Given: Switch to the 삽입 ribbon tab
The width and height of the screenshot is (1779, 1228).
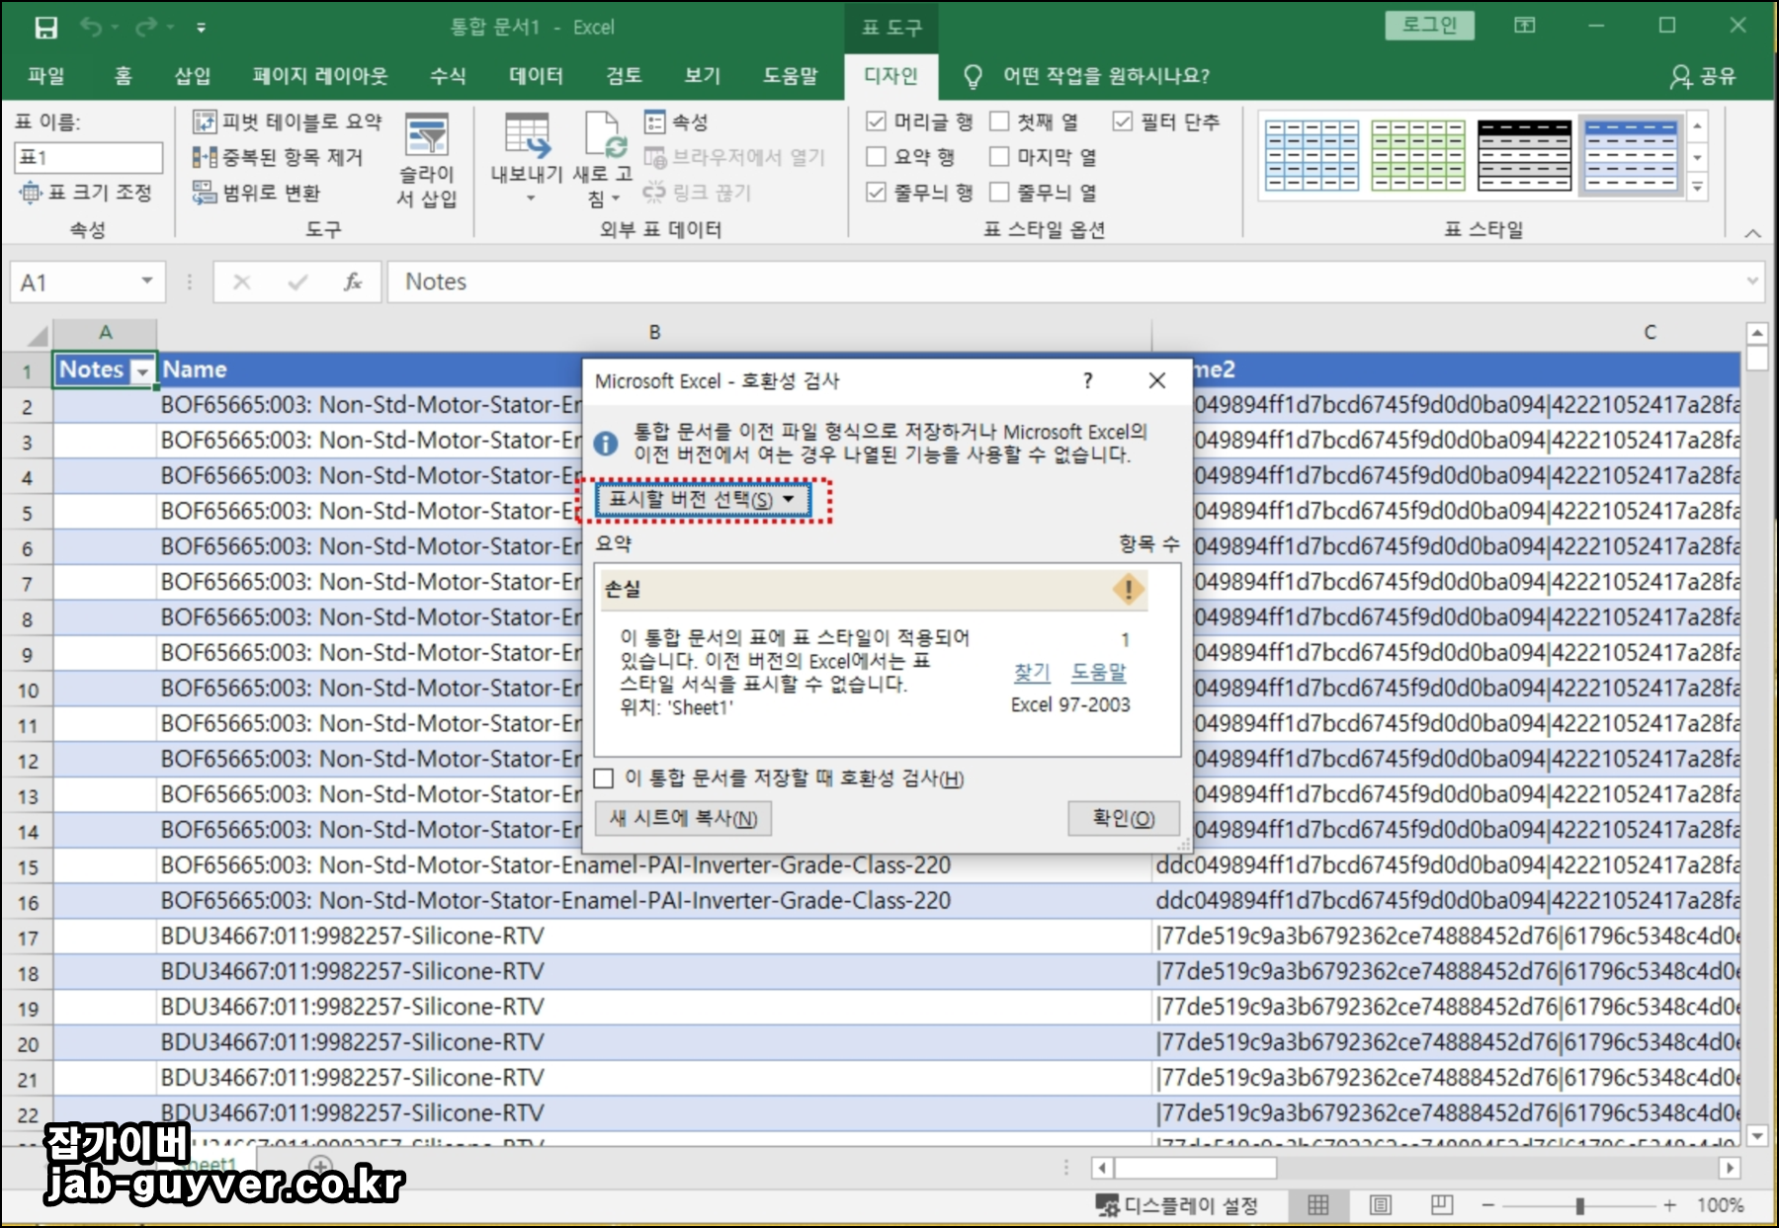Looking at the screenshot, I should (193, 76).
